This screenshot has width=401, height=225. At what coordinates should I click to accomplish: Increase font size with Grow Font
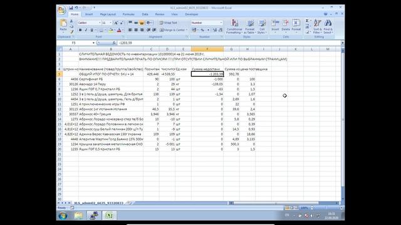tap(116, 23)
